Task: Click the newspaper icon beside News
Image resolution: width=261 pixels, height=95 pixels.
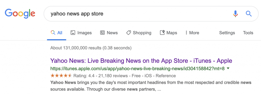Action: tap(102, 33)
